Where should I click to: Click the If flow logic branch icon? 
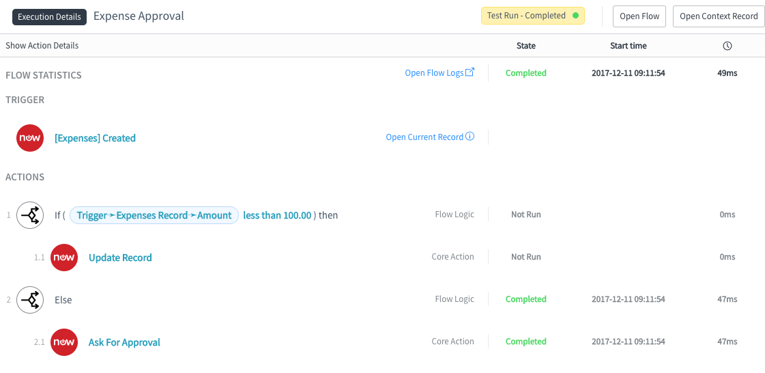coord(30,215)
